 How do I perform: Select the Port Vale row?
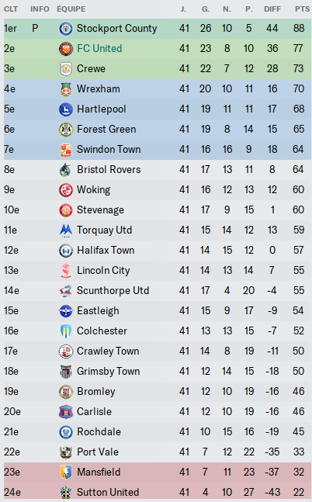[x=158, y=452]
